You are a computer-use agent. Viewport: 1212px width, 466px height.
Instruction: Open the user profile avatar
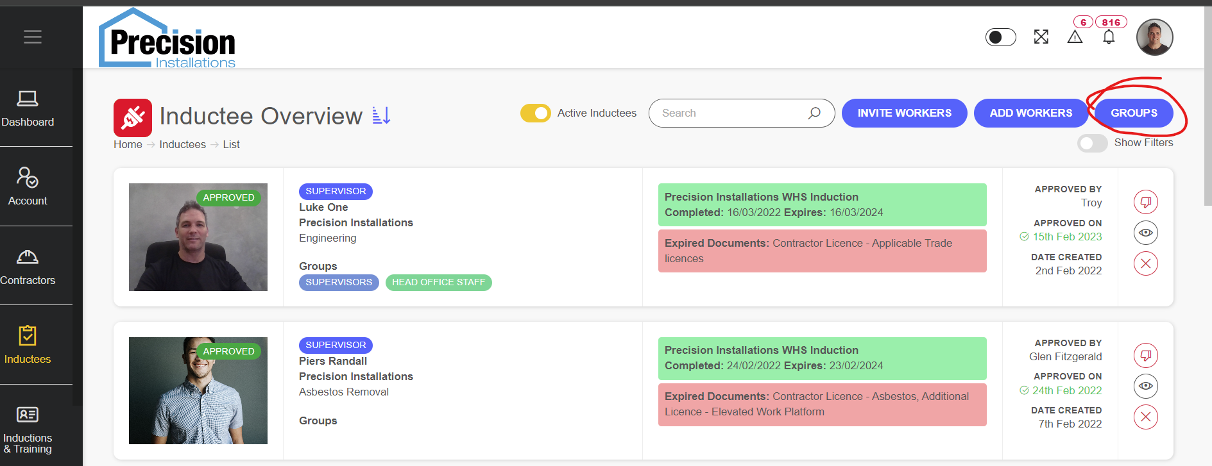[x=1154, y=37]
